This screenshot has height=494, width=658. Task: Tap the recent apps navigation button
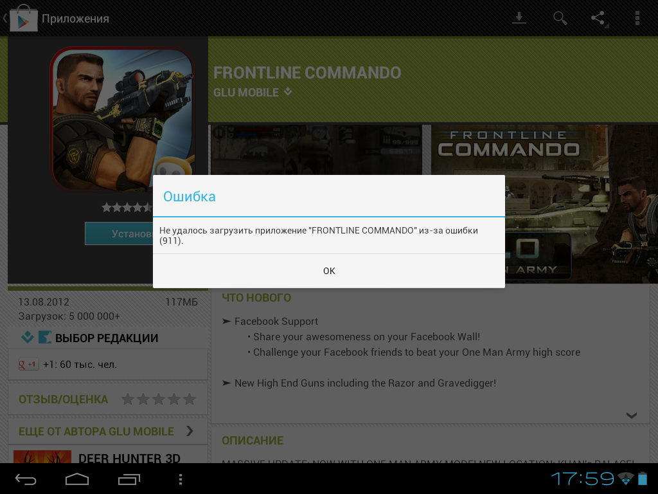(129, 479)
